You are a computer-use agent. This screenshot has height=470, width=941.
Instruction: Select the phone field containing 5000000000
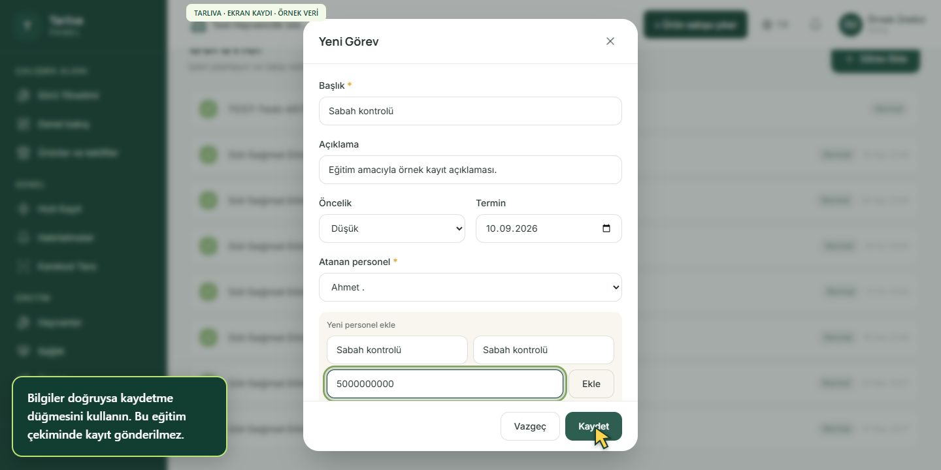(445, 384)
